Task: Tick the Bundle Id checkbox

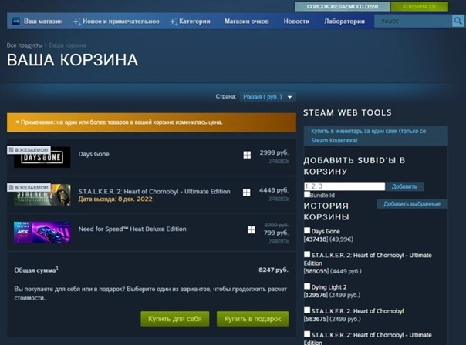Action: coord(307,195)
